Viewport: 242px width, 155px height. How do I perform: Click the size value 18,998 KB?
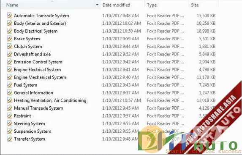click(206, 31)
